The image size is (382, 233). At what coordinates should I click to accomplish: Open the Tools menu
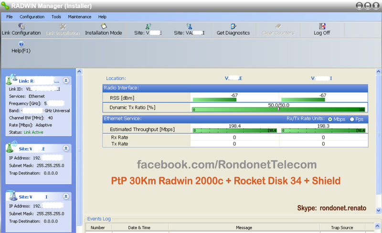(x=56, y=17)
